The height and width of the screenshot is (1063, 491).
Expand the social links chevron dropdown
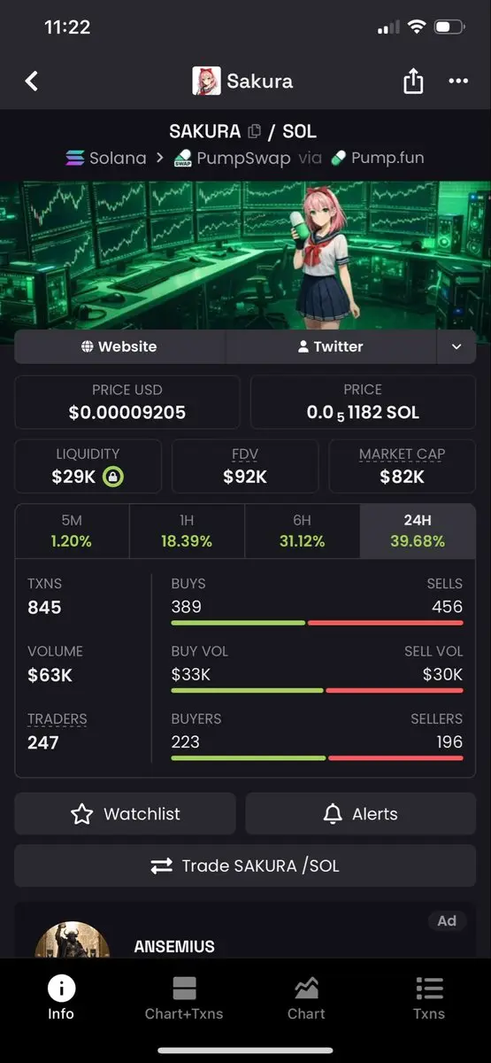[456, 347]
